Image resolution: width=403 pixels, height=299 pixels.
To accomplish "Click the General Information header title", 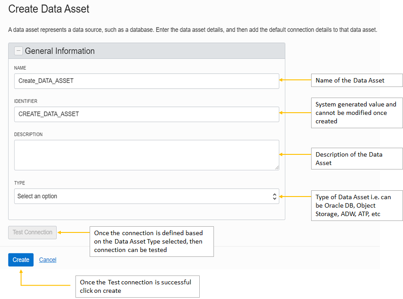I will (59, 51).
